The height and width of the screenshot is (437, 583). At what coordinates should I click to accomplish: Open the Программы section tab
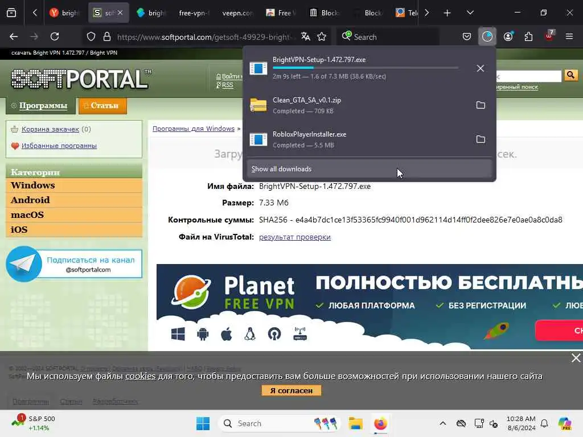(x=40, y=105)
